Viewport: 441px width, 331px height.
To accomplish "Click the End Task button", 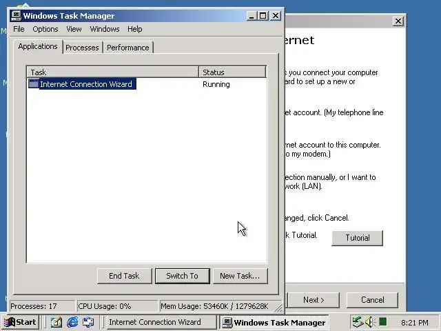I will pyautogui.click(x=124, y=276).
